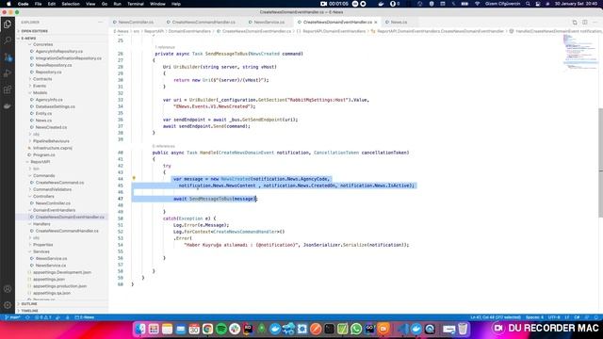Expand the Outline section
This screenshot has width=603, height=339.
[29, 303]
